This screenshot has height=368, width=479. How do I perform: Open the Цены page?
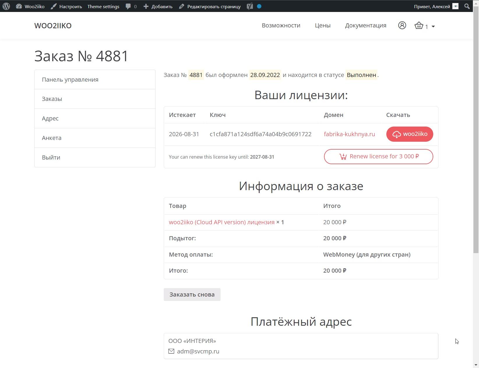(323, 25)
